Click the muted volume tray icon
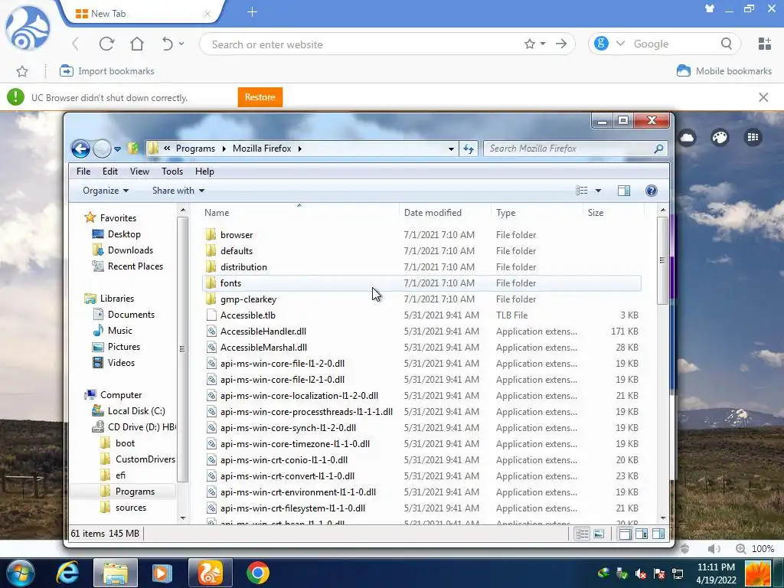 pos(641,573)
